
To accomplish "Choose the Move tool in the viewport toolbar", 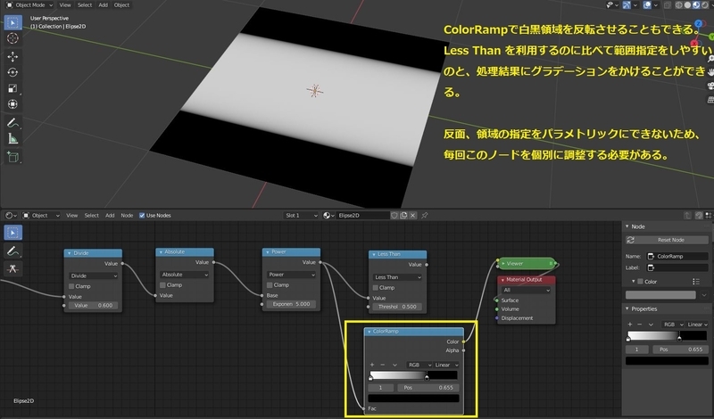I will click(x=12, y=56).
